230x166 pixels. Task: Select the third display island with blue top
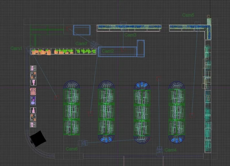[142, 112]
